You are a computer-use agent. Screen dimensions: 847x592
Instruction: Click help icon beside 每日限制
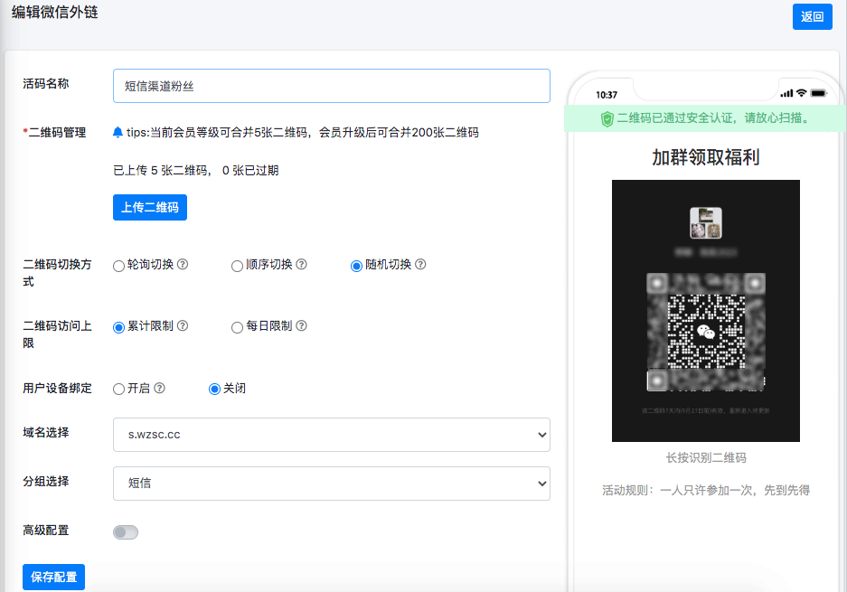click(x=302, y=326)
